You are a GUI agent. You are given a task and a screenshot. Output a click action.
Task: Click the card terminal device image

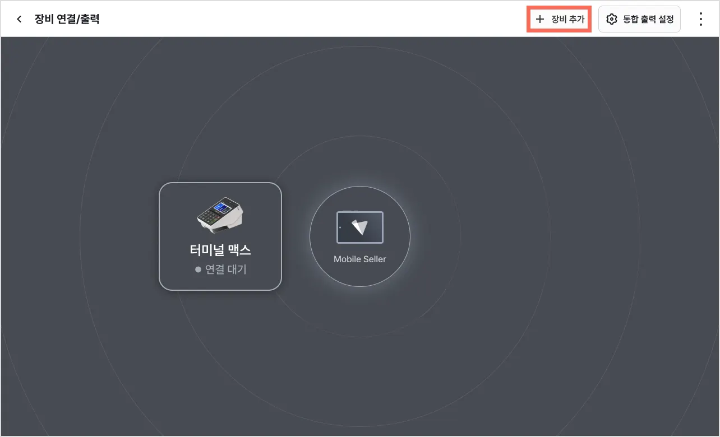click(220, 214)
